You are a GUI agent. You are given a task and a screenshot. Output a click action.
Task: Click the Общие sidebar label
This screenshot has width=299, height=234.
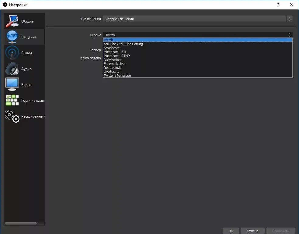click(27, 21)
